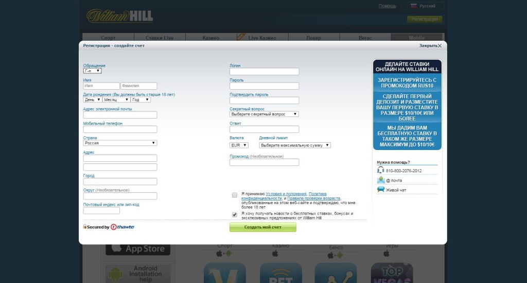Image resolution: width=527 pixels, height=283 pixels.
Task: Click the Регистрация button in header
Action: pyautogui.click(x=425, y=19)
